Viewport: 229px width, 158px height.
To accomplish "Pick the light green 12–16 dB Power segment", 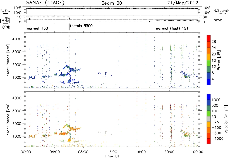I will (209, 63).
